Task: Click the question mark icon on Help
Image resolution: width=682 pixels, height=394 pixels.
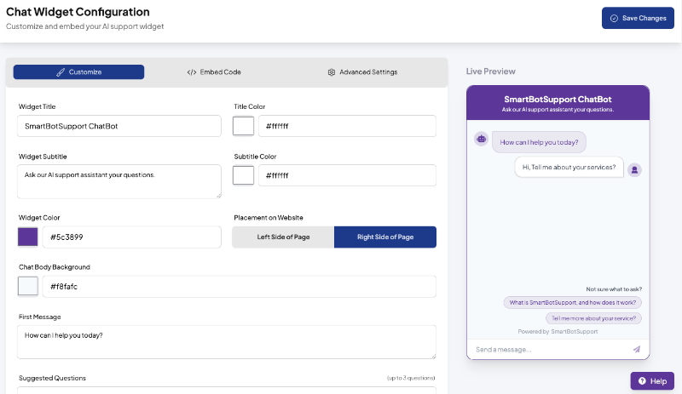Action: pos(642,381)
